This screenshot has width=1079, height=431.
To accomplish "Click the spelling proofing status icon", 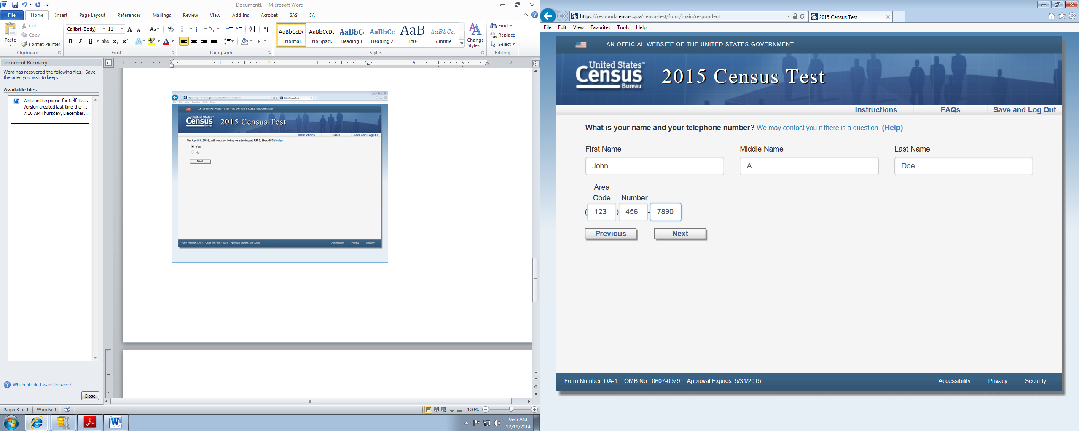I will 67,410.
